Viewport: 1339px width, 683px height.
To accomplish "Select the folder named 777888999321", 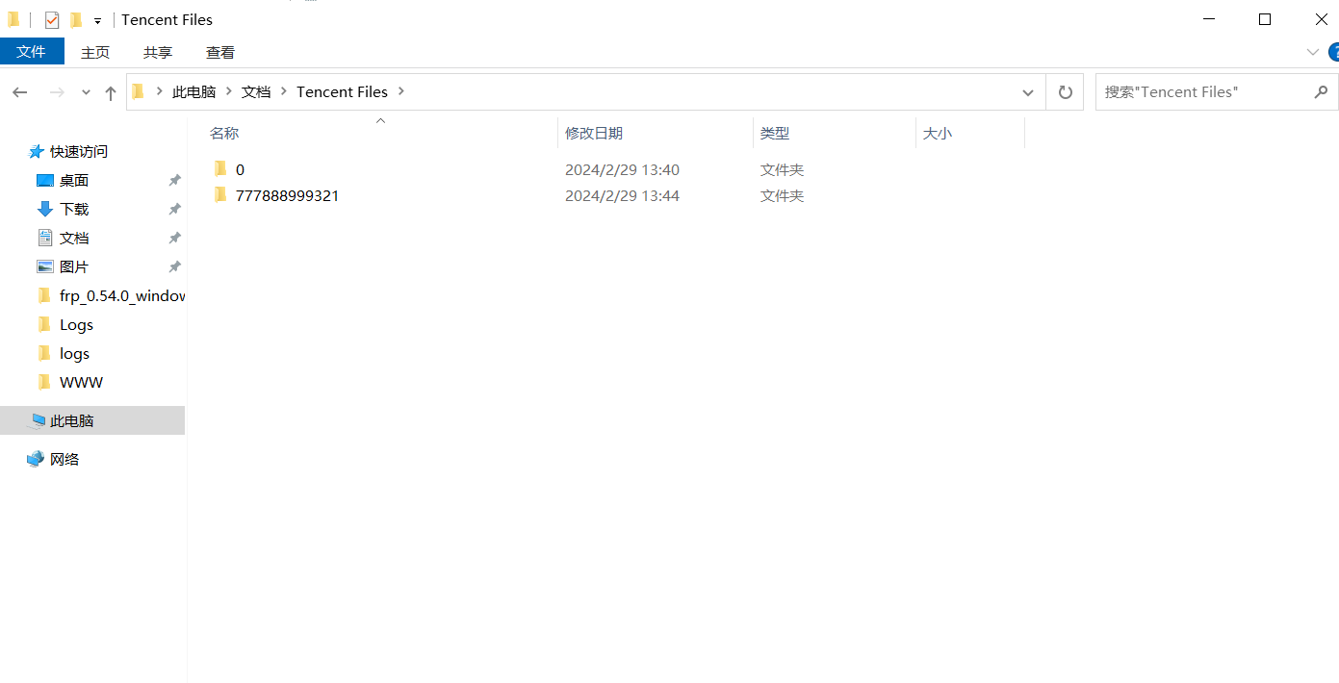I will [287, 195].
